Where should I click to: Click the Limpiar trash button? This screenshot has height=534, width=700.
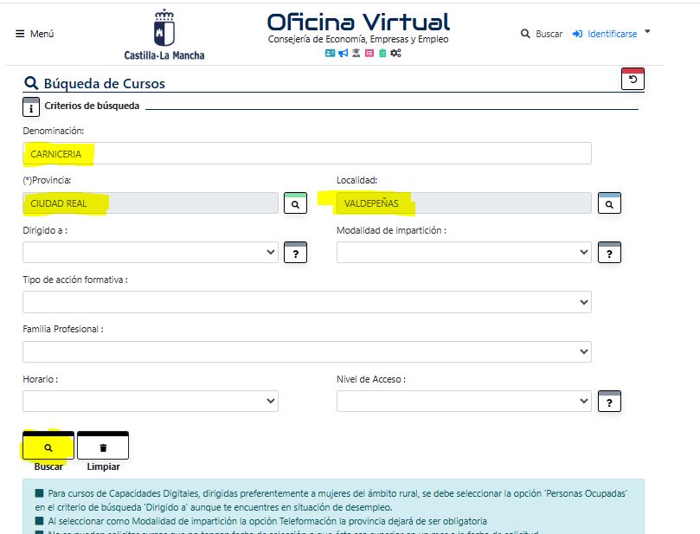103,447
